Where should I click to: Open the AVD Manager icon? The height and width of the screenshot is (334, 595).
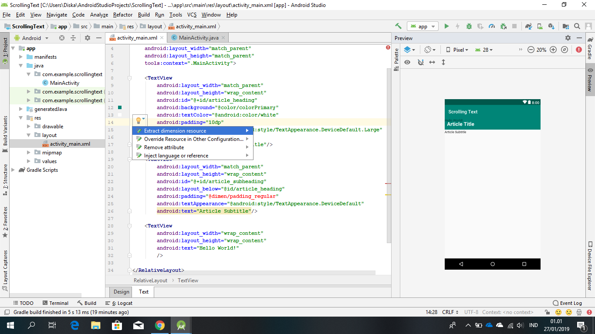point(539,26)
